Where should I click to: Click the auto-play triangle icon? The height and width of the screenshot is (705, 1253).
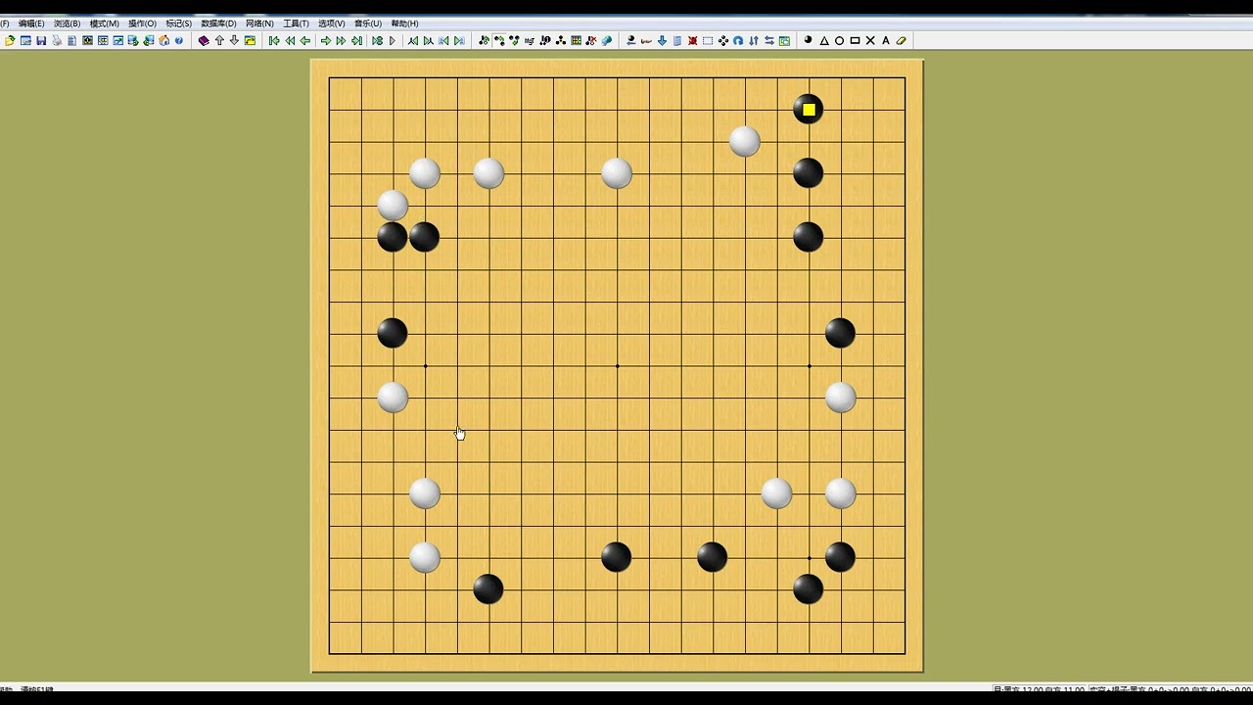(393, 41)
